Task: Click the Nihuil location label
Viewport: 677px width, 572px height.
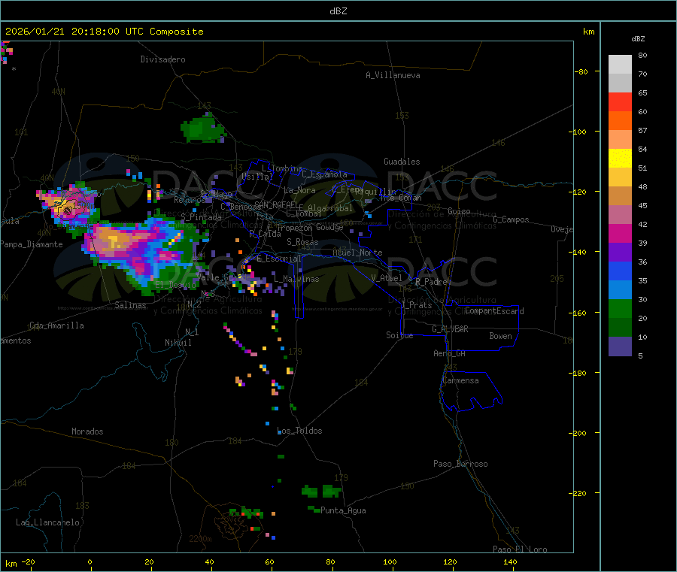Action: pos(178,343)
